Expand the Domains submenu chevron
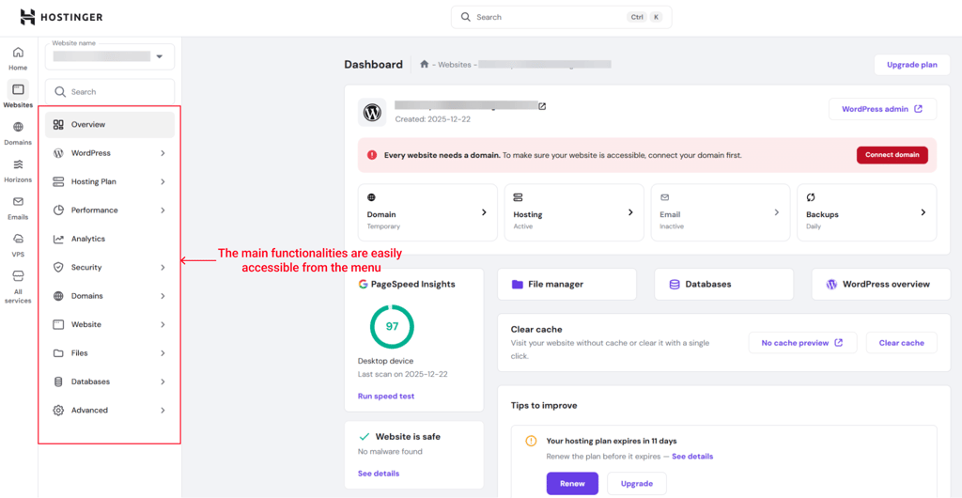Viewport: 962px width, 498px height. coord(163,296)
